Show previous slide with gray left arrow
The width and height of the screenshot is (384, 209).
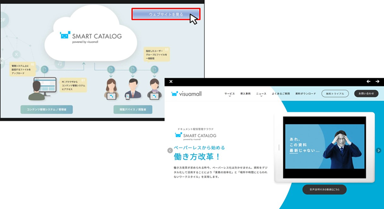(x=170, y=151)
